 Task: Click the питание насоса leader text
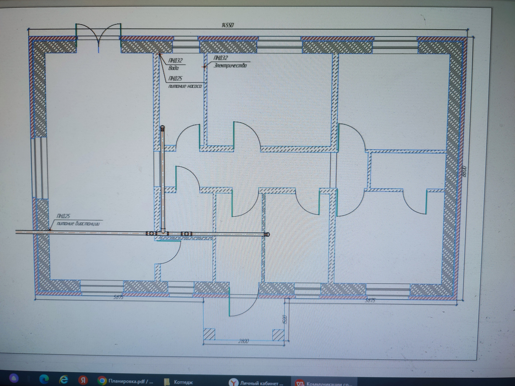185,86
